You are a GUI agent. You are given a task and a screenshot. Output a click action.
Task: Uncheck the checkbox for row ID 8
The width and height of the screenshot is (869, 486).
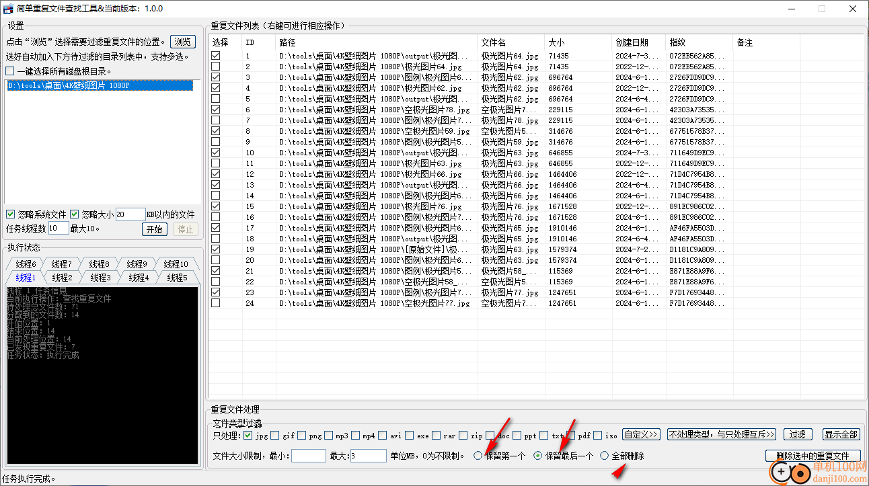215,131
